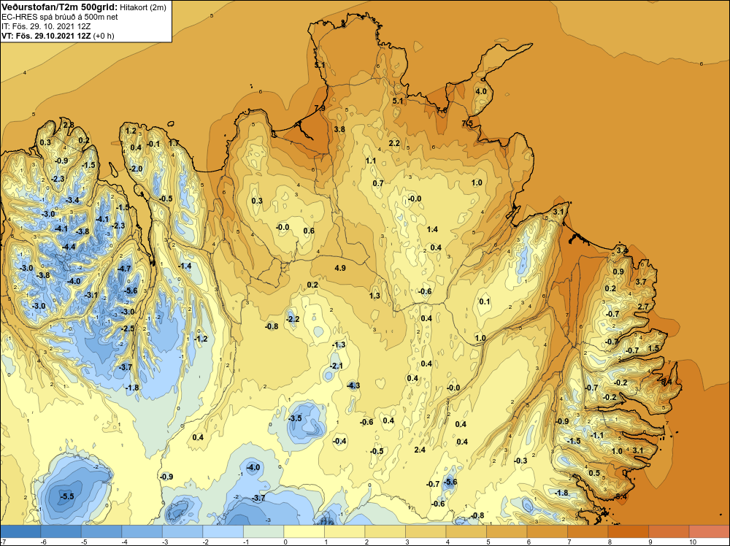Viewport: 730px width, 546px height.
Task: Select the light yellow legend swatch between 0 and 1
Action: coord(304,531)
